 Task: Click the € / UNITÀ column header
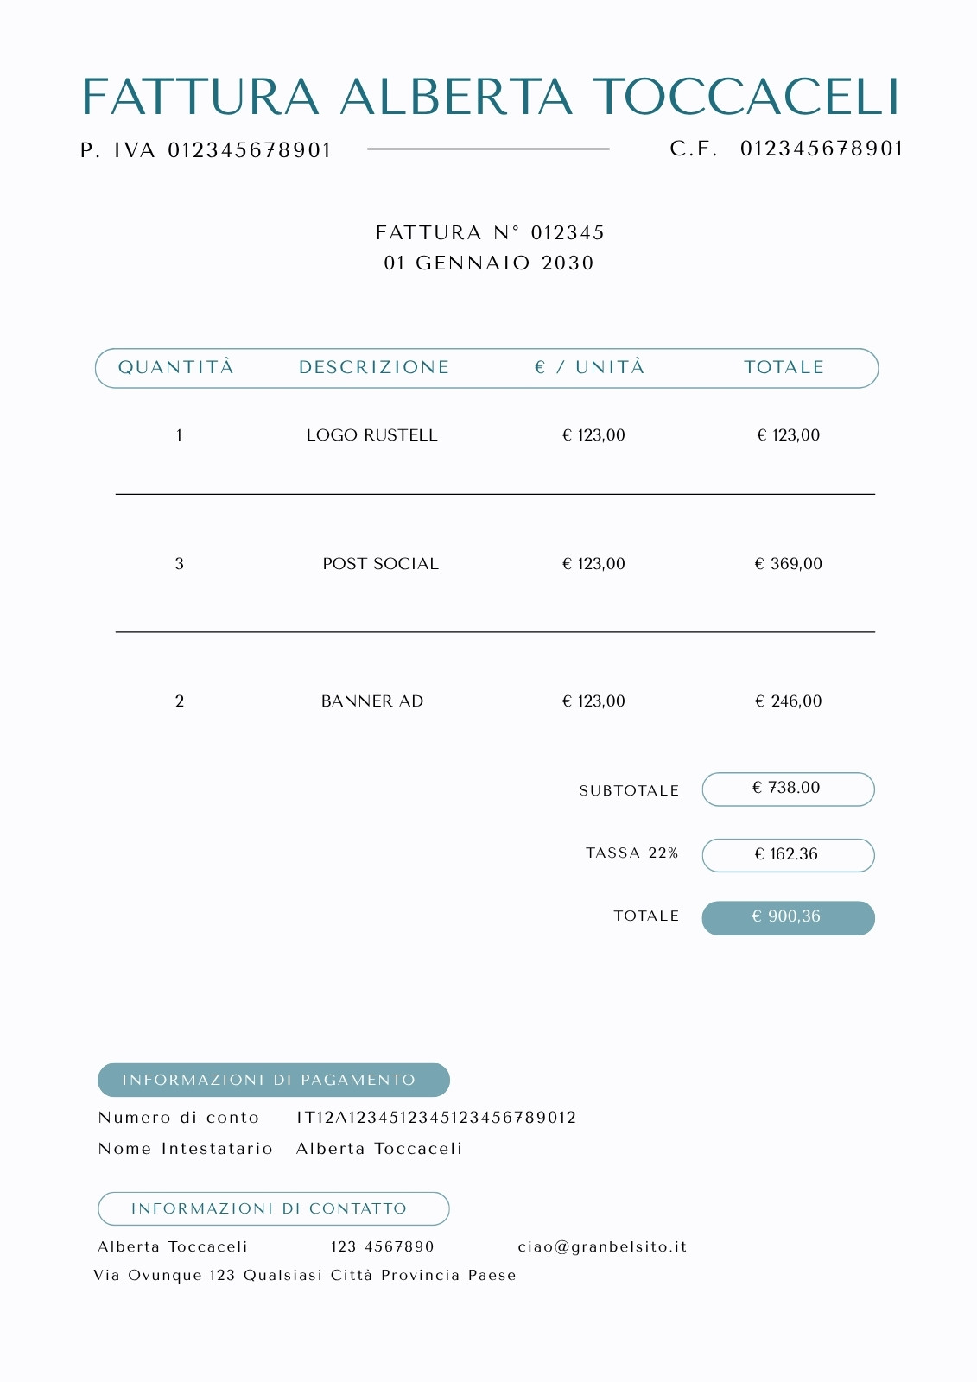coord(589,367)
